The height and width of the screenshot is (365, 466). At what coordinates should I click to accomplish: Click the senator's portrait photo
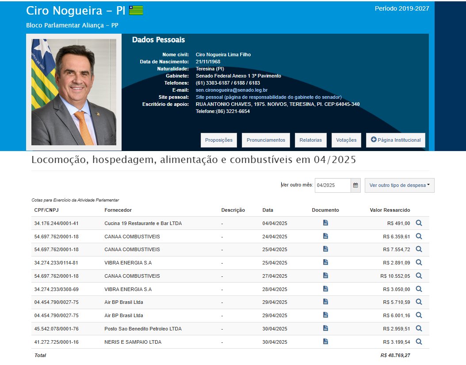[74, 92]
